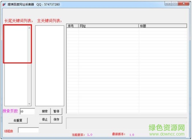Focus the 搜索页数 input field
The image size is (192, 140).
coord(27,111)
